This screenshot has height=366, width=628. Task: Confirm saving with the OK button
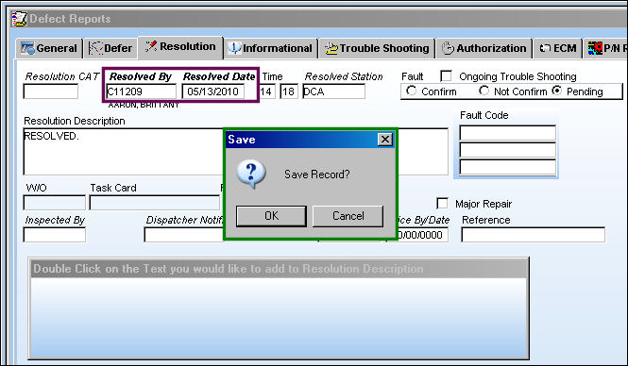click(271, 216)
